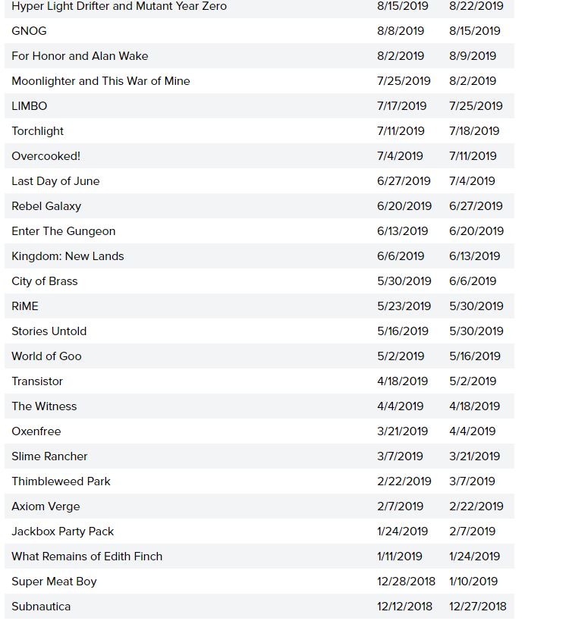This screenshot has height=624, width=572.
Task: Select the For Honor and Alan Wake row
Action: [x=80, y=56]
